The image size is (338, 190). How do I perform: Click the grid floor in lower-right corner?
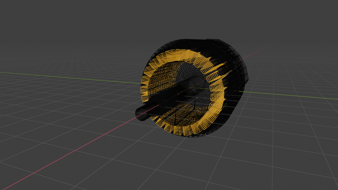tap(297, 165)
